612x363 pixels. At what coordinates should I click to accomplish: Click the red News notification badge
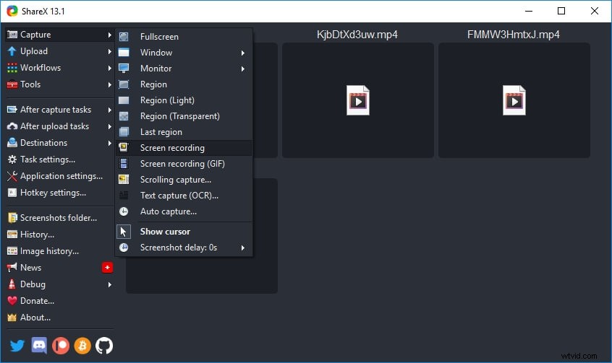[108, 268]
